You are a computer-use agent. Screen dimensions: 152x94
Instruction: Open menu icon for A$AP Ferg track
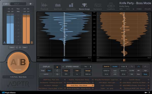click(65, 80)
